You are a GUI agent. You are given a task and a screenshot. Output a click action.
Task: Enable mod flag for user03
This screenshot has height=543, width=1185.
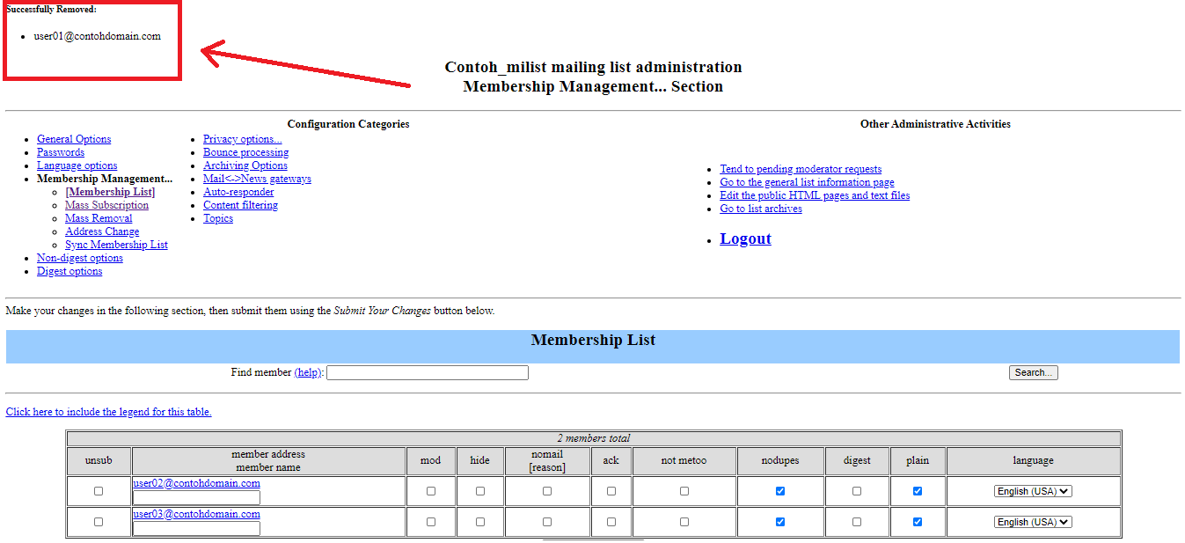[431, 521]
